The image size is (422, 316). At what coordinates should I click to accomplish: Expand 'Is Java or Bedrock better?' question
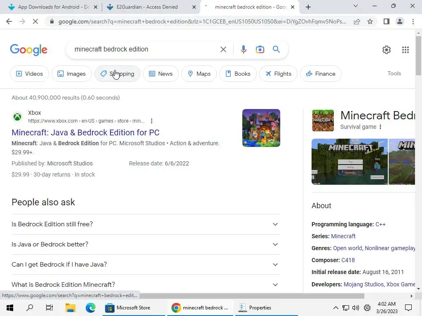click(146, 244)
